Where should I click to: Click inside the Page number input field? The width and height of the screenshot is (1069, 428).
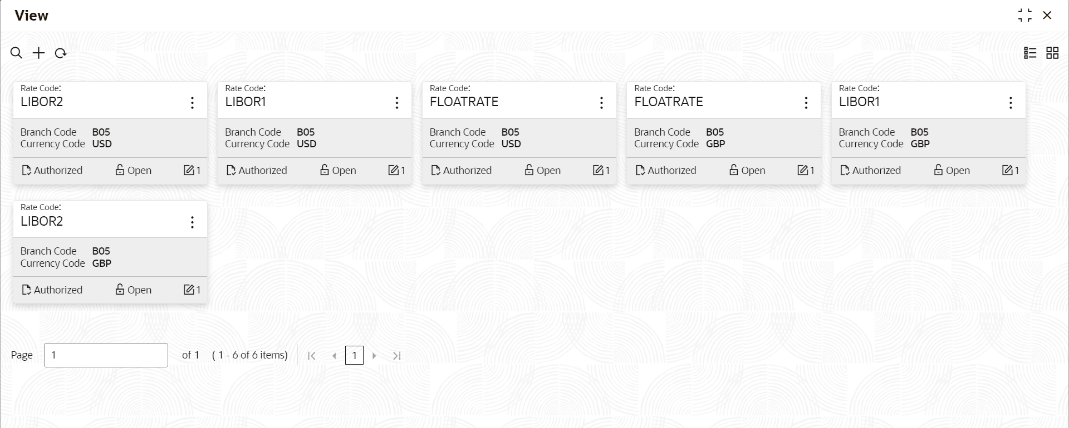pyautogui.click(x=106, y=355)
